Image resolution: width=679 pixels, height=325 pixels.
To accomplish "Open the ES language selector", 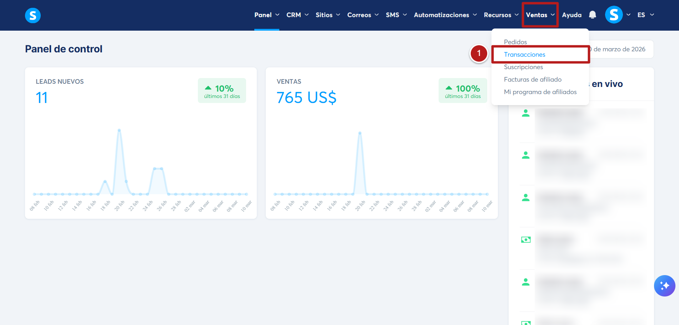I will point(645,15).
